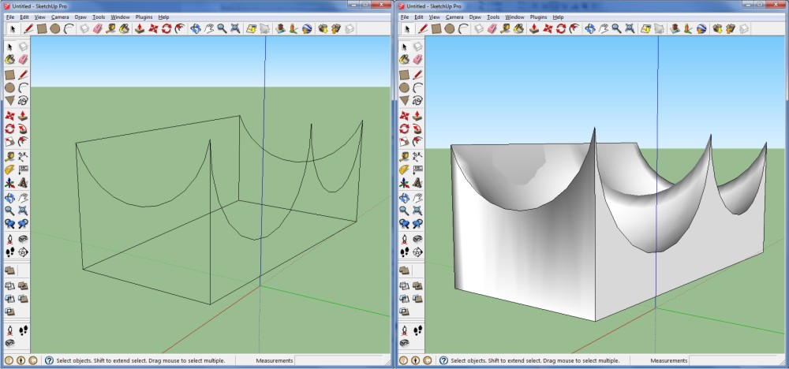Open the Camera menu in left window
Screen dimensions: 789x369
(60, 17)
